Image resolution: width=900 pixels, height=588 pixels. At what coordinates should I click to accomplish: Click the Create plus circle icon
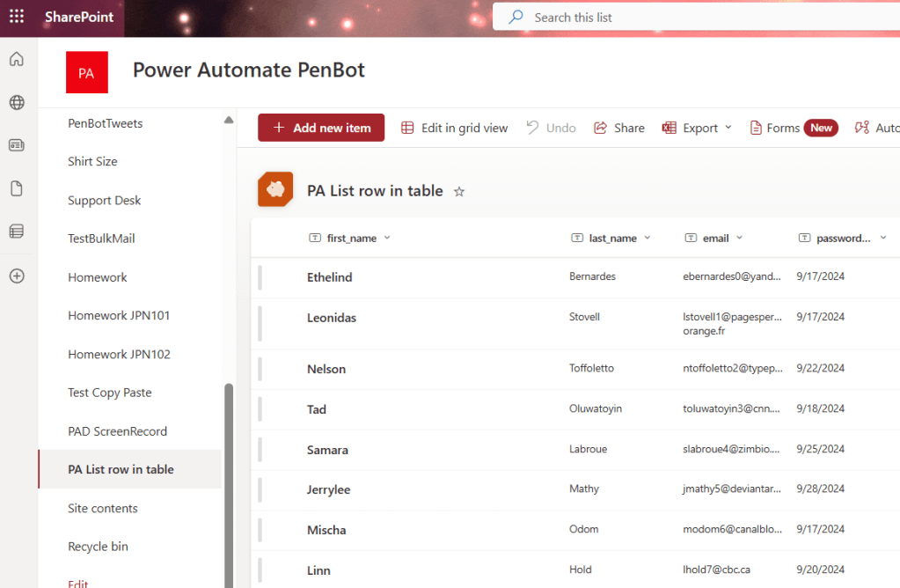pos(17,276)
